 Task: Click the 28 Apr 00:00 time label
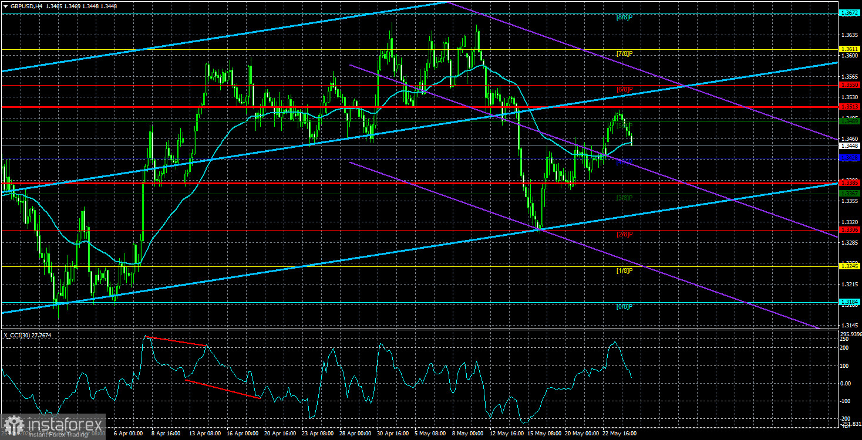coord(356,434)
